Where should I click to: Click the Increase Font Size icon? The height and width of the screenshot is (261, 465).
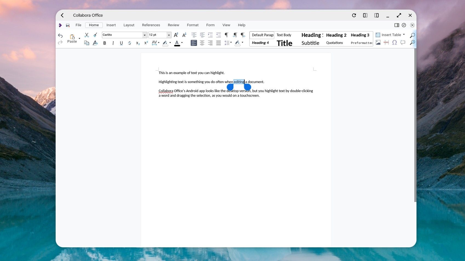point(176,35)
